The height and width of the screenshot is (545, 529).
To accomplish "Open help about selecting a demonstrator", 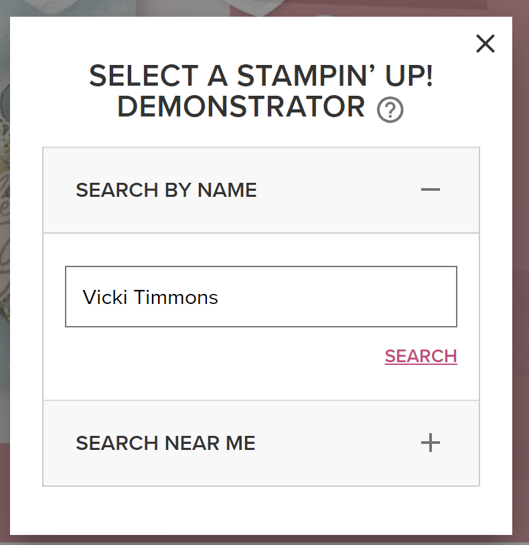I will click(x=390, y=110).
